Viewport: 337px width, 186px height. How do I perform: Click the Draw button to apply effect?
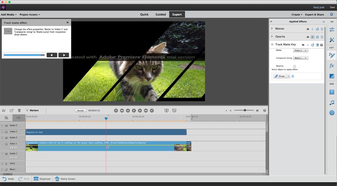pos(281,76)
